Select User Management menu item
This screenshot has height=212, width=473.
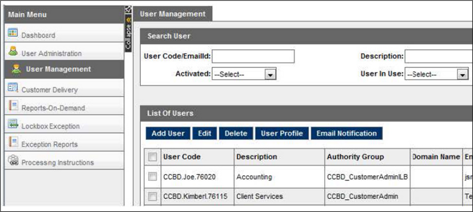click(x=64, y=69)
